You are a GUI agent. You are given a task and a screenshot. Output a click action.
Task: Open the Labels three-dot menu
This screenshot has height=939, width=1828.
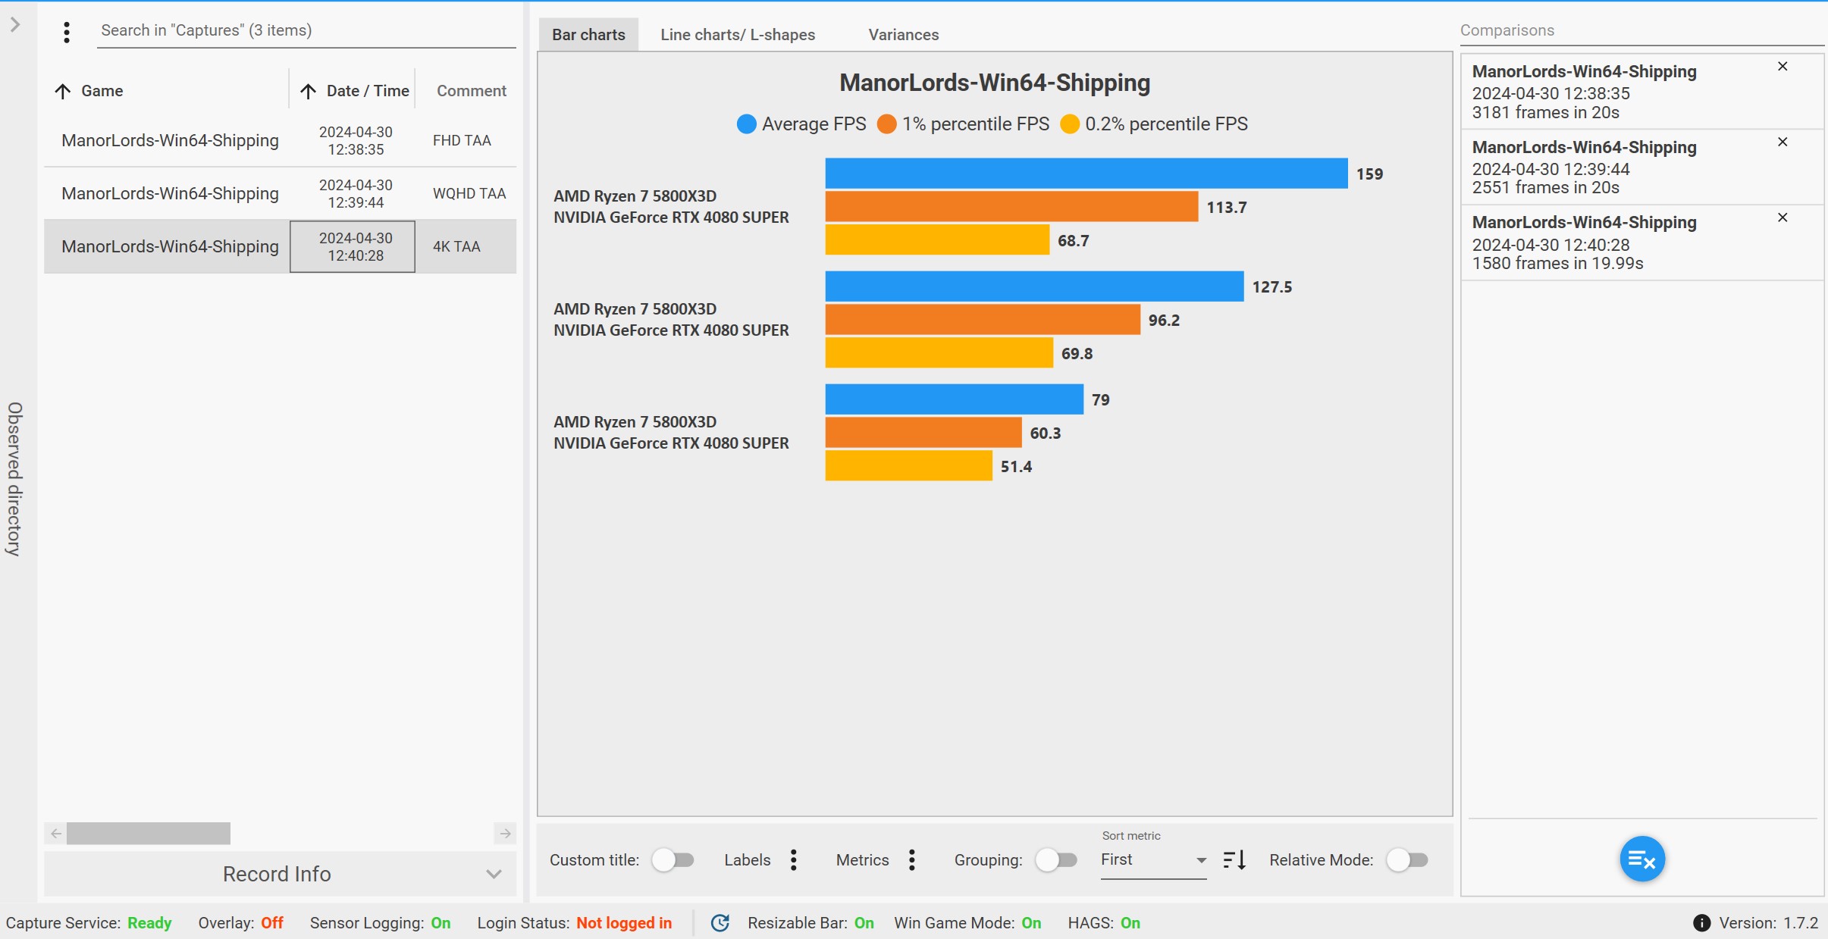[x=793, y=860]
